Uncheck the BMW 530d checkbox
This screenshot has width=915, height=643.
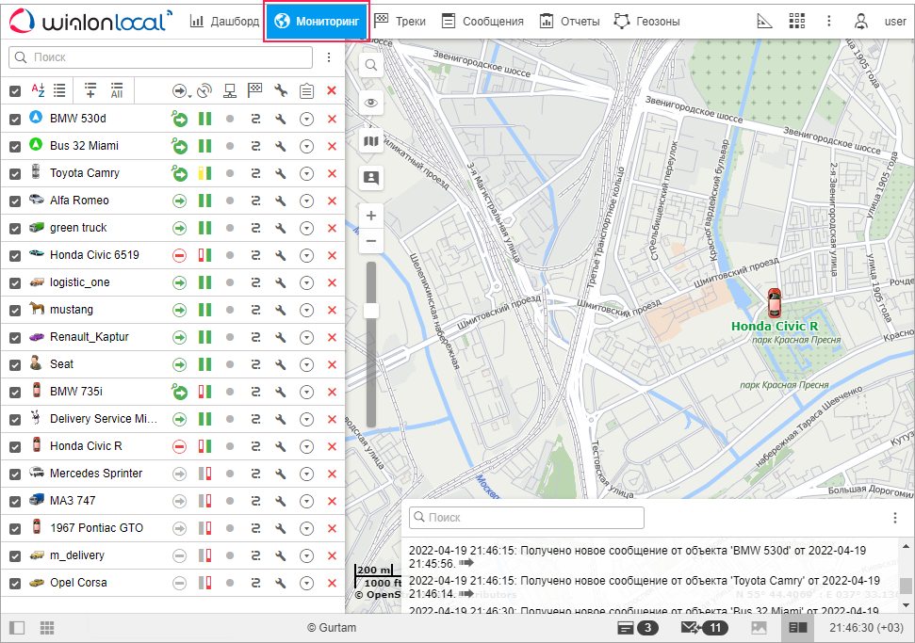pos(15,119)
